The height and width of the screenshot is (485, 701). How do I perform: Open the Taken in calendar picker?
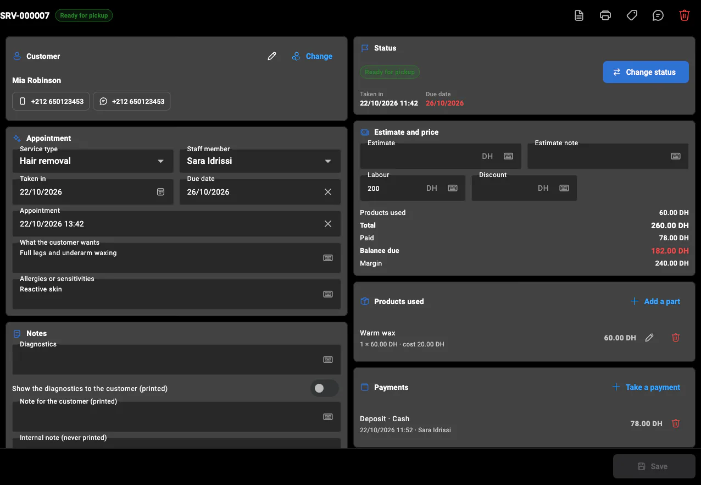click(x=161, y=192)
